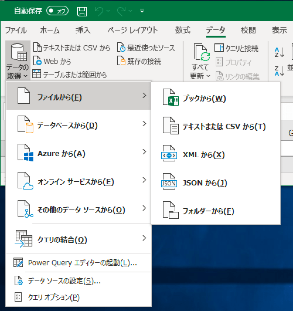The width and height of the screenshot is (293, 311).
Task: Switch to the 数式 ribbon tab
Action: pos(183,30)
